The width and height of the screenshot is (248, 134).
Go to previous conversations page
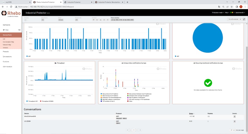pyautogui.click(x=131, y=130)
